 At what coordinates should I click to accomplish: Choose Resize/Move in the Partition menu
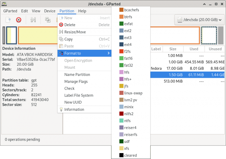(84, 32)
